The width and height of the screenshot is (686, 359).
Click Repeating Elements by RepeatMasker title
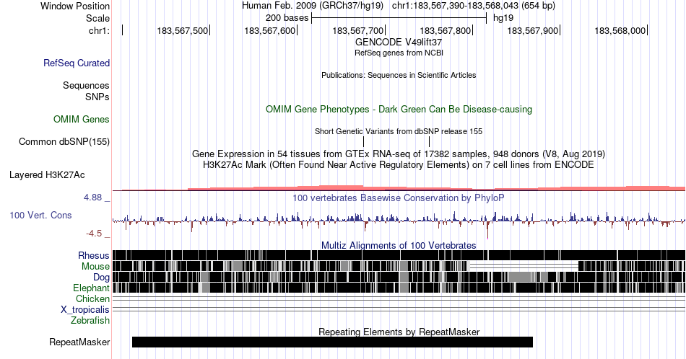pyautogui.click(x=399, y=332)
